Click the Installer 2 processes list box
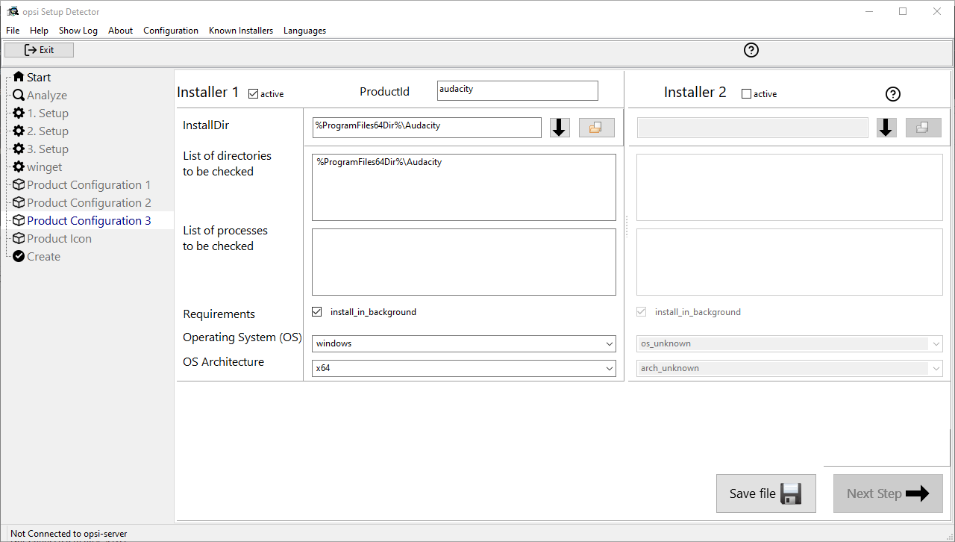955x542 pixels. point(789,262)
